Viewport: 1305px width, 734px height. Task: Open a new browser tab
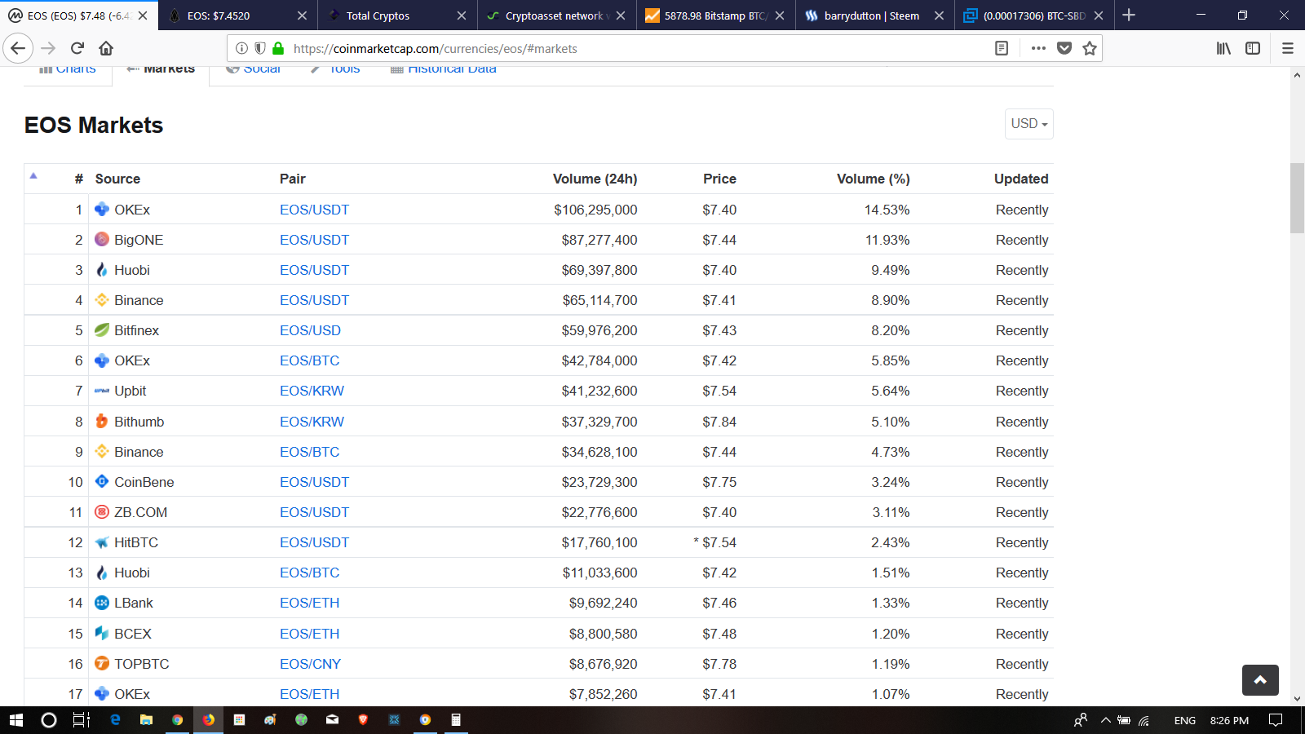pos(1129,15)
